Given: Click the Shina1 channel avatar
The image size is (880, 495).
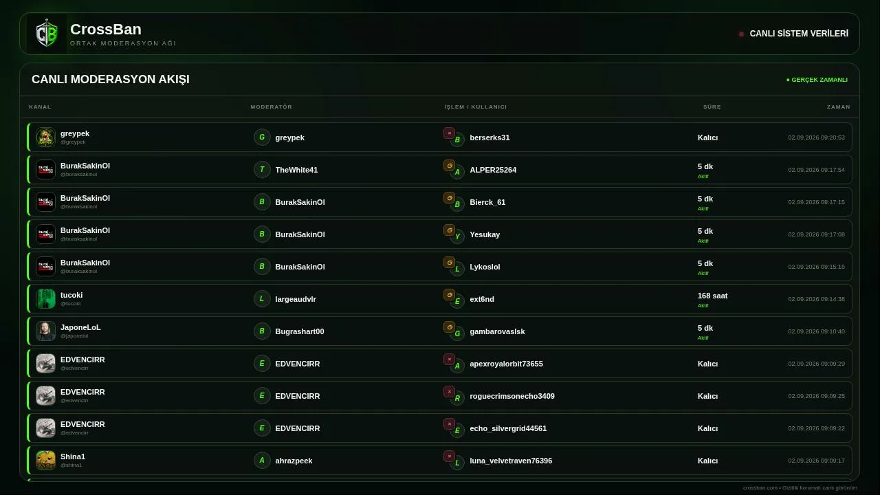Looking at the screenshot, I should click(x=45, y=460).
